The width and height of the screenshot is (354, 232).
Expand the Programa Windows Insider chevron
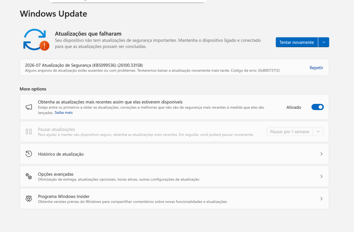322,199
